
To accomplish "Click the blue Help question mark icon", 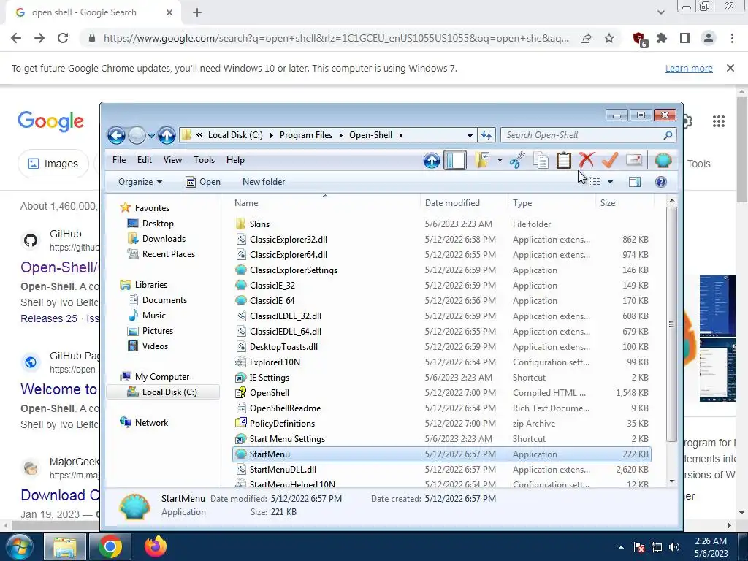I will (660, 182).
